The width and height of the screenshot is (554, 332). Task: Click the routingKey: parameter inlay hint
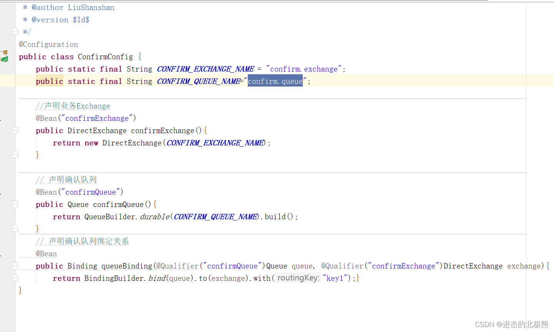click(299, 278)
